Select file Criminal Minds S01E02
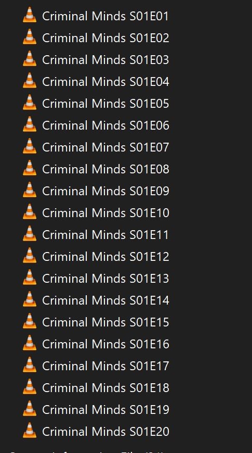The image size is (252, 453). 105,38
